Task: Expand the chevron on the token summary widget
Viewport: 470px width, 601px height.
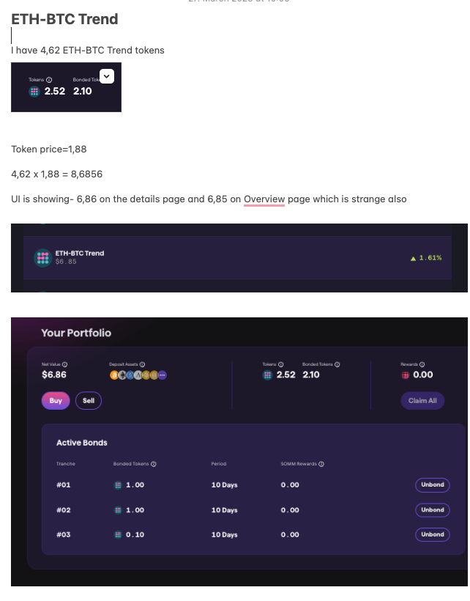Action: (107, 76)
